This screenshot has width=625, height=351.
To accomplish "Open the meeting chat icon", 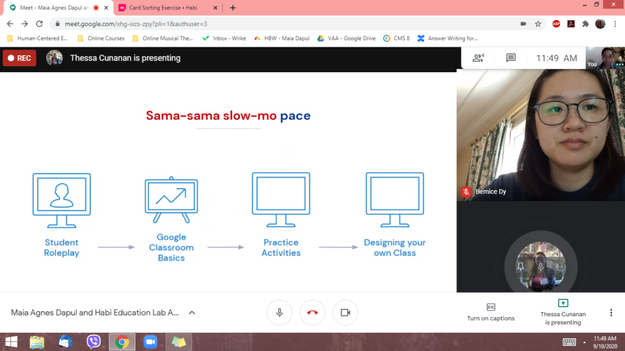I will point(510,58).
